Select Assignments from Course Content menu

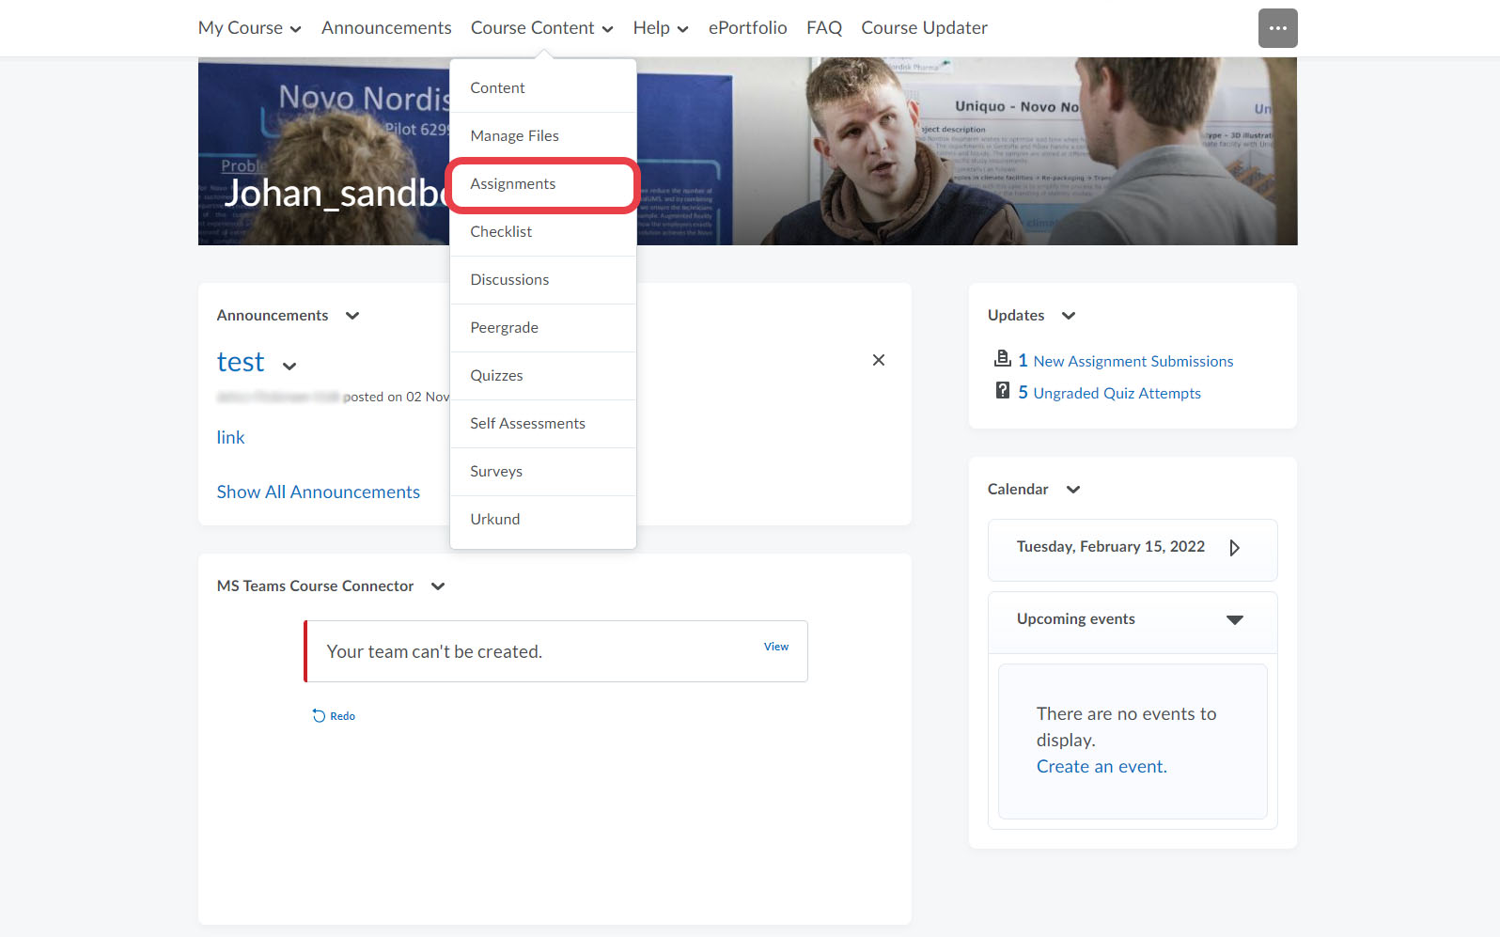pos(513,184)
